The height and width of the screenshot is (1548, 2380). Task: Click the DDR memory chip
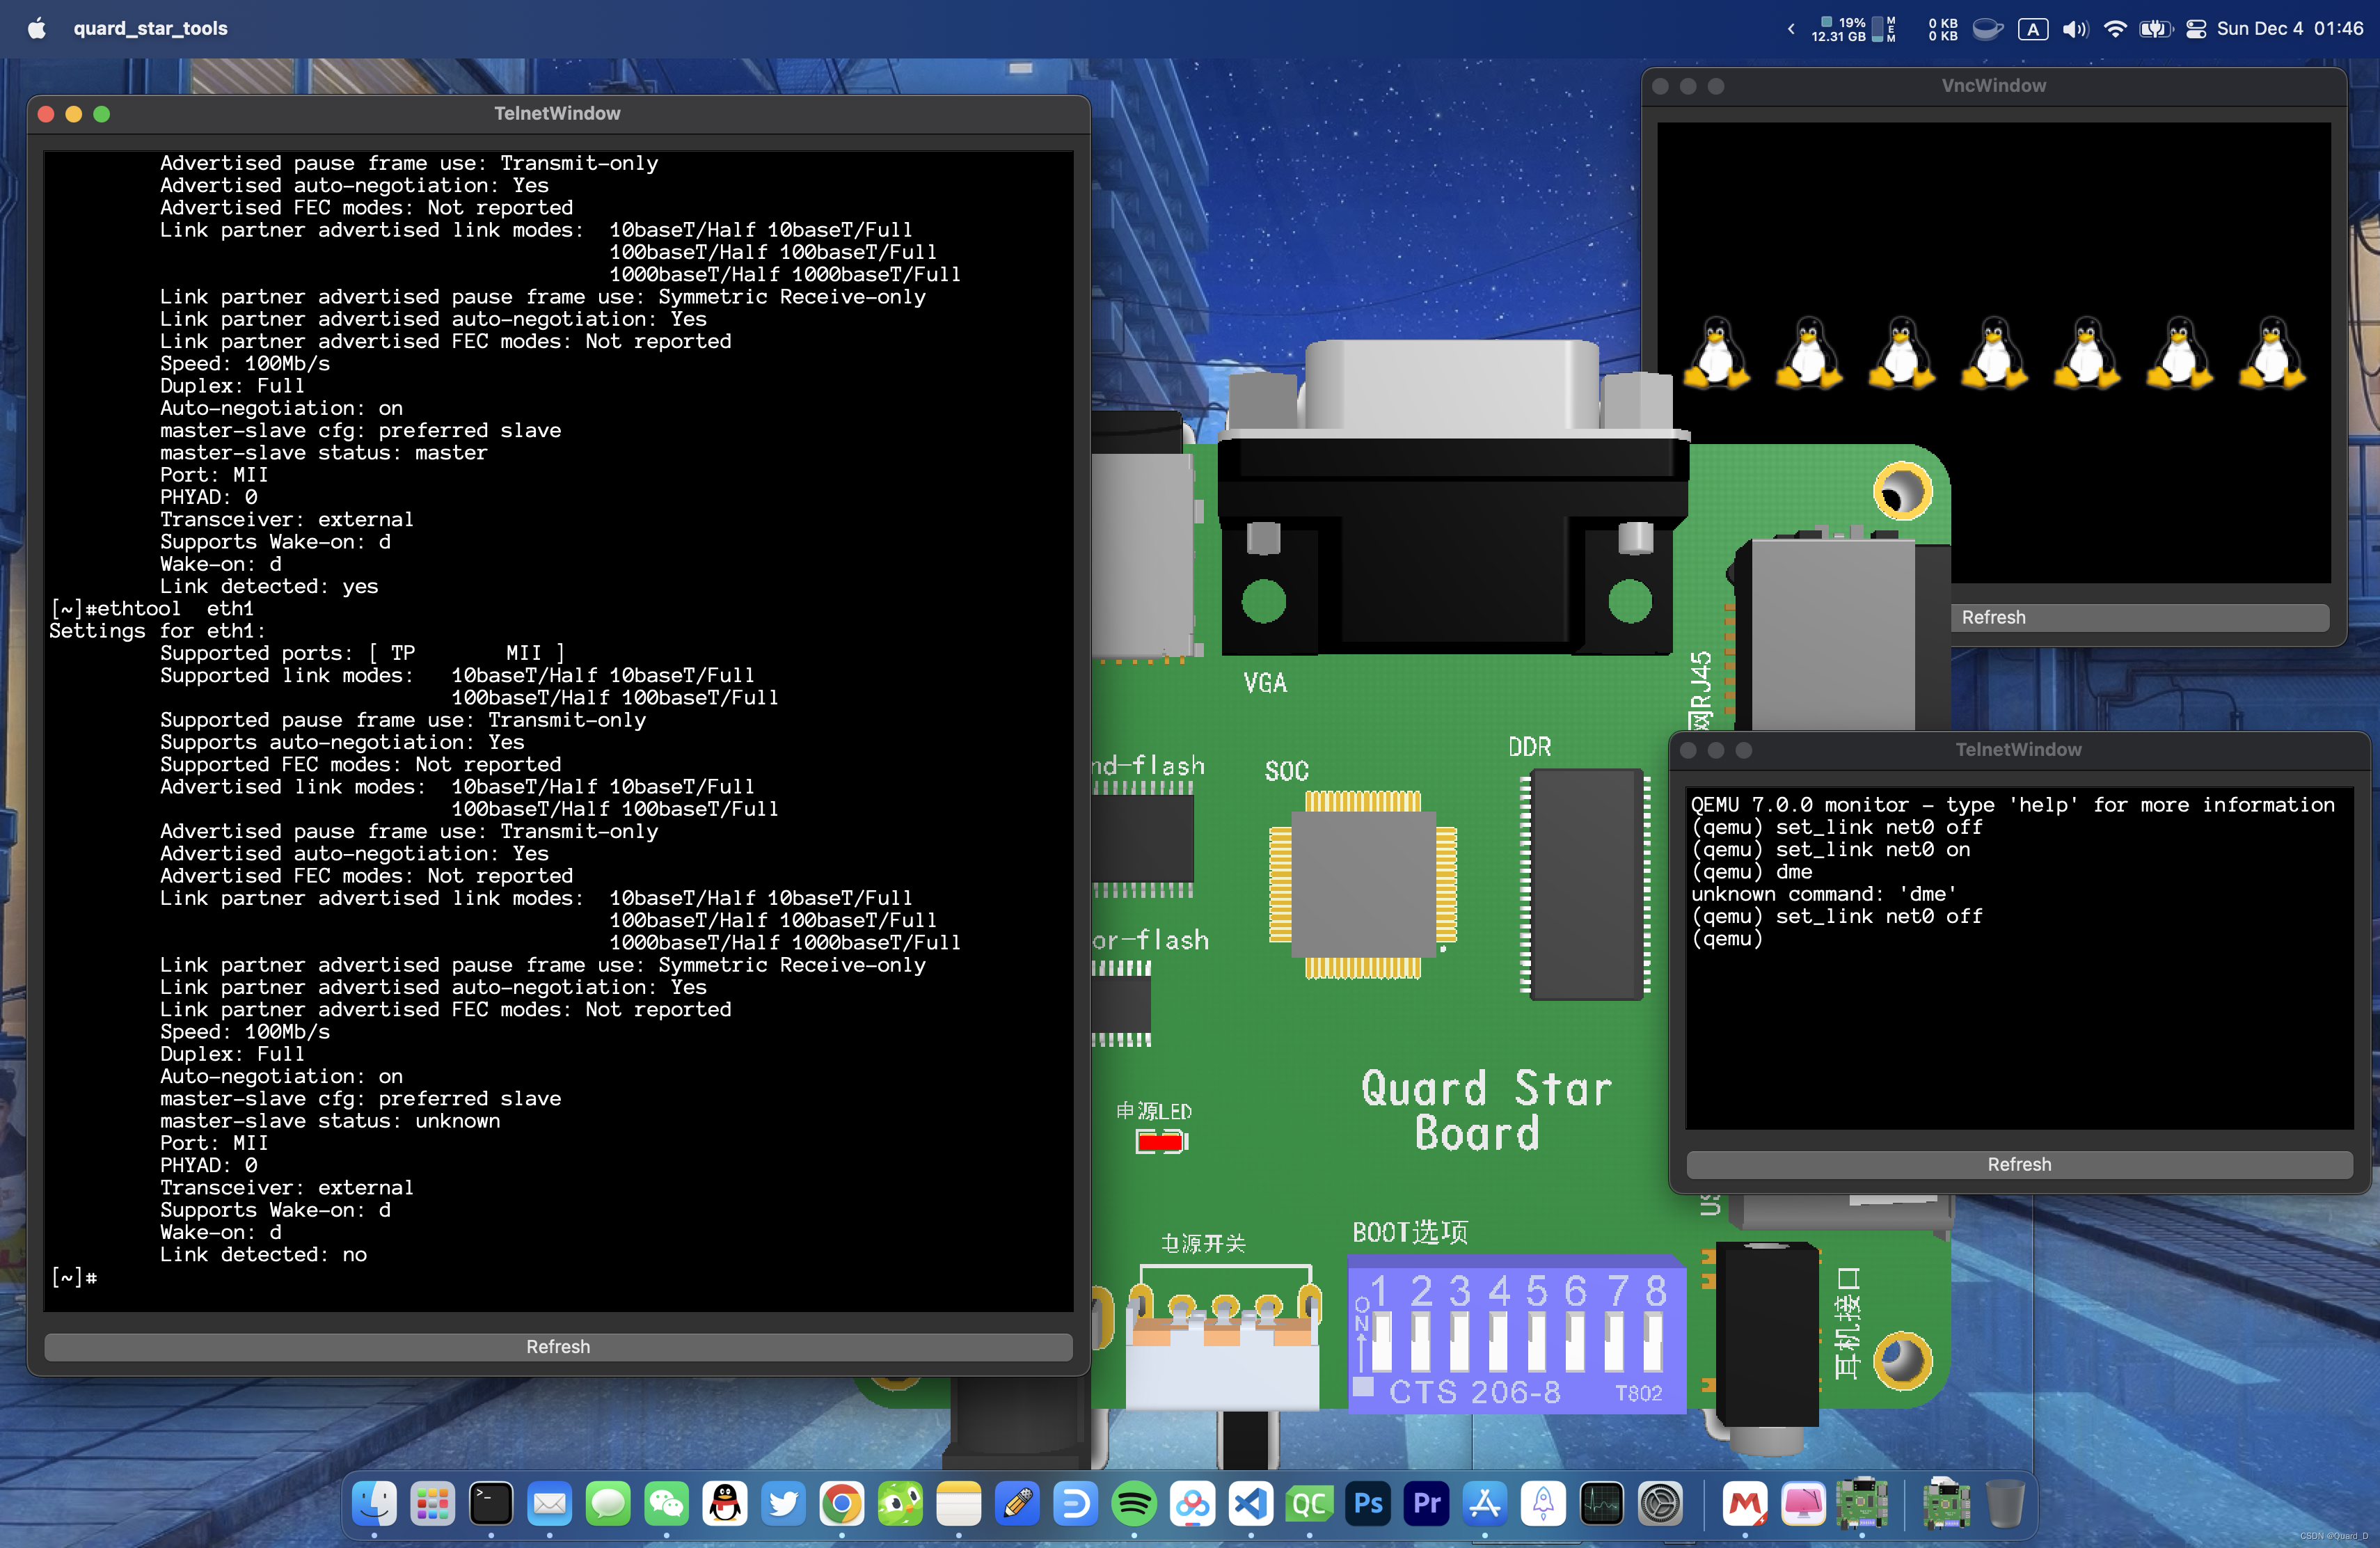pyautogui.click(x=1586, y=884)
